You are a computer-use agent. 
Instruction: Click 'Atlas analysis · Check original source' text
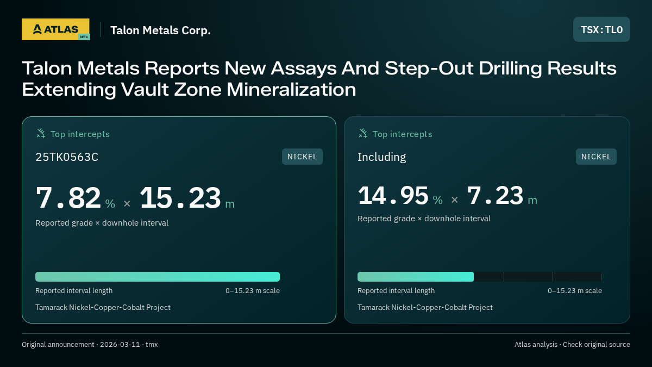[x=572, y=344]
